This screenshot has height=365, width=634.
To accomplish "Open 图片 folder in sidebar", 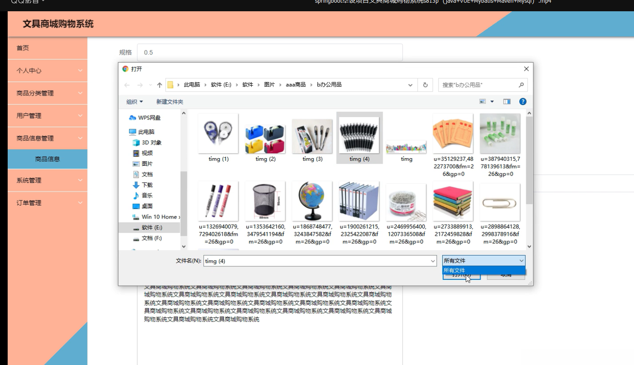I will [143, 164].
